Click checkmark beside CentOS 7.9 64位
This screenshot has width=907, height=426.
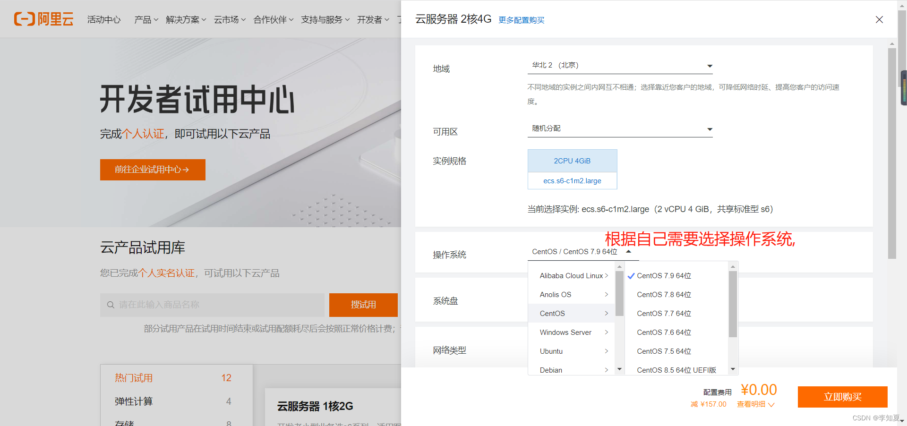(x=631, y=276)
